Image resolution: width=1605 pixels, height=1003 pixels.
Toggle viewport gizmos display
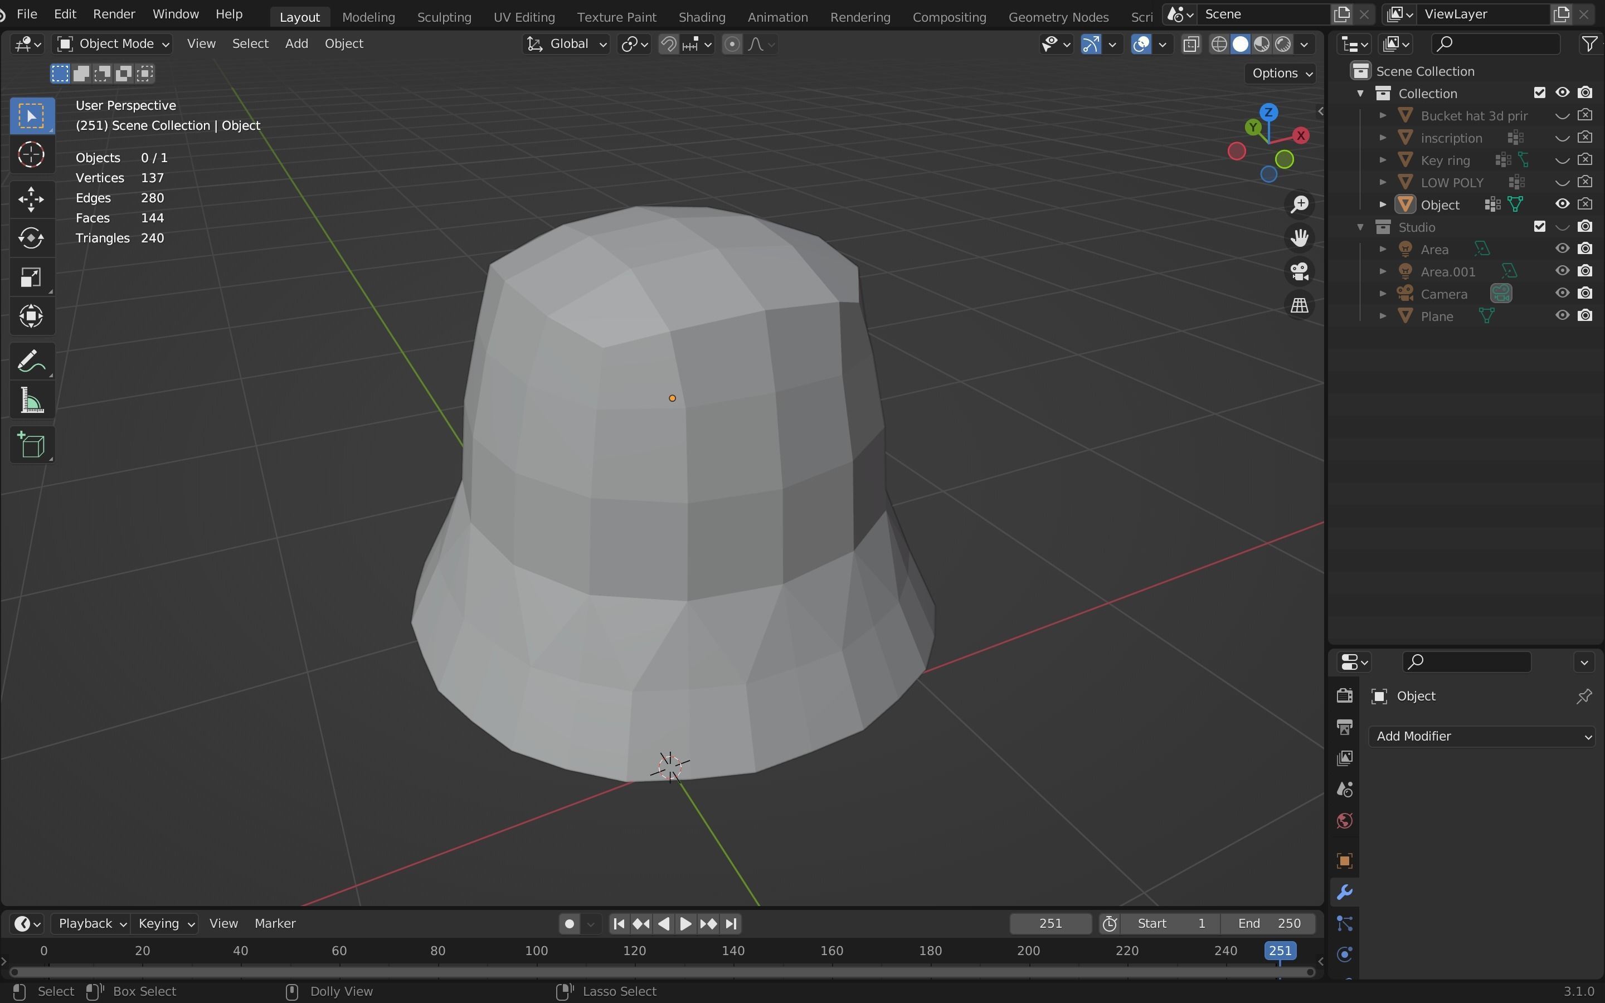coord(1091,45)
